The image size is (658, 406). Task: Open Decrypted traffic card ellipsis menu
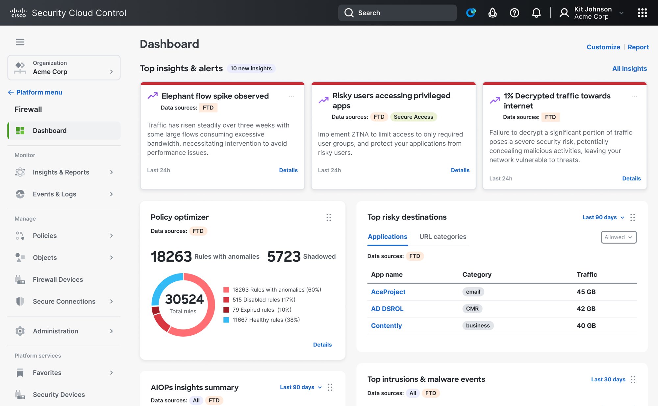coord(635,97)
